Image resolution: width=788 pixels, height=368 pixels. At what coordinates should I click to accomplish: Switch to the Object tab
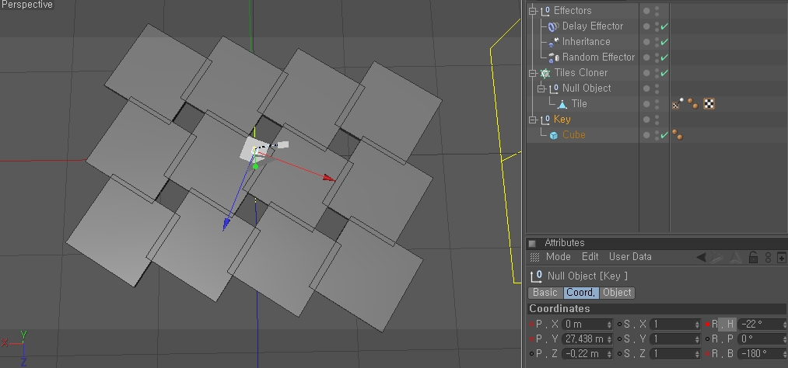point(618,293)
